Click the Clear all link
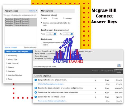Screen dimensions: 125x106 (14, 47)
